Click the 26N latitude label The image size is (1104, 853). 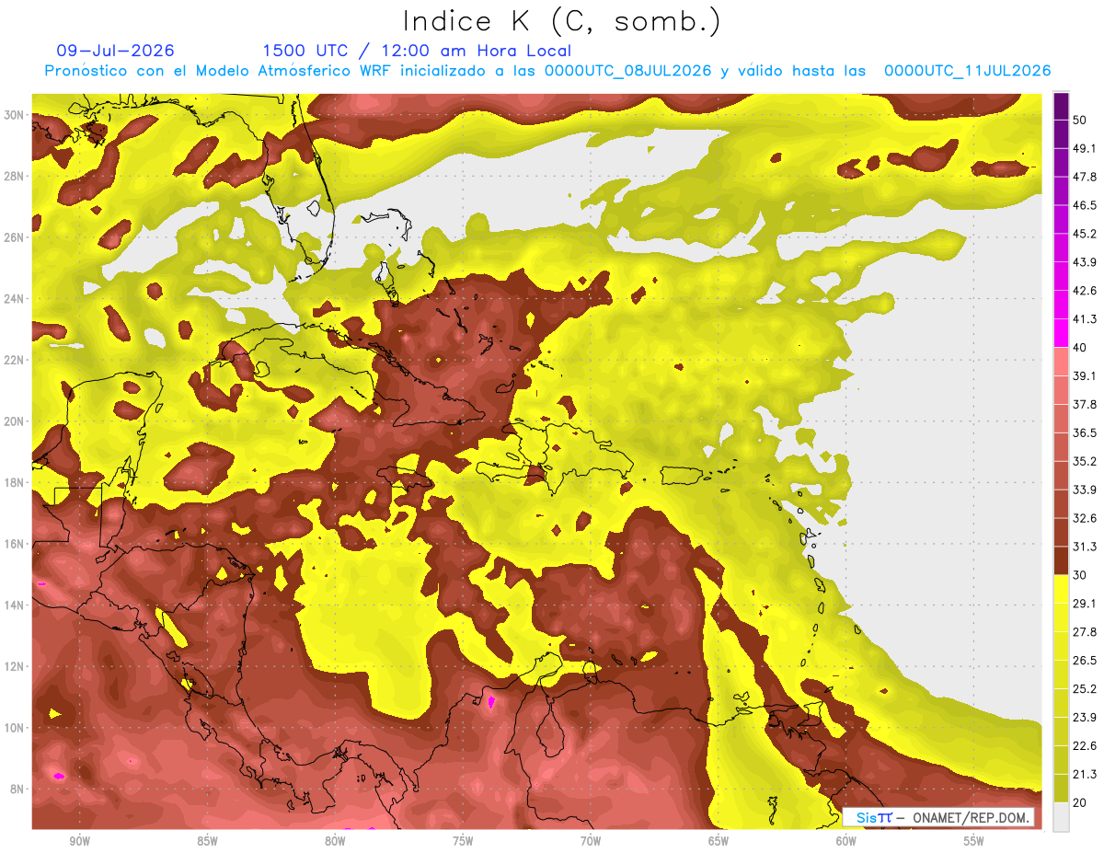15,237
